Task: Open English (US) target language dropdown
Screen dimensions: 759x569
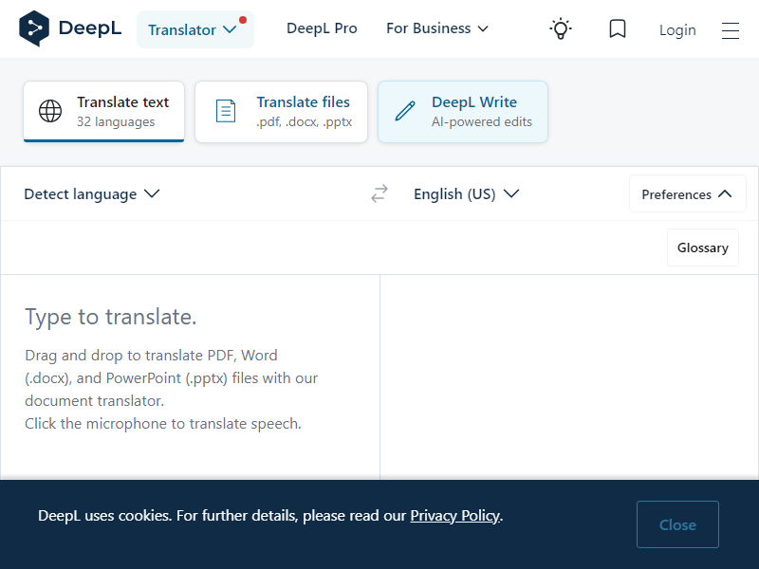Action: (466, 194)
